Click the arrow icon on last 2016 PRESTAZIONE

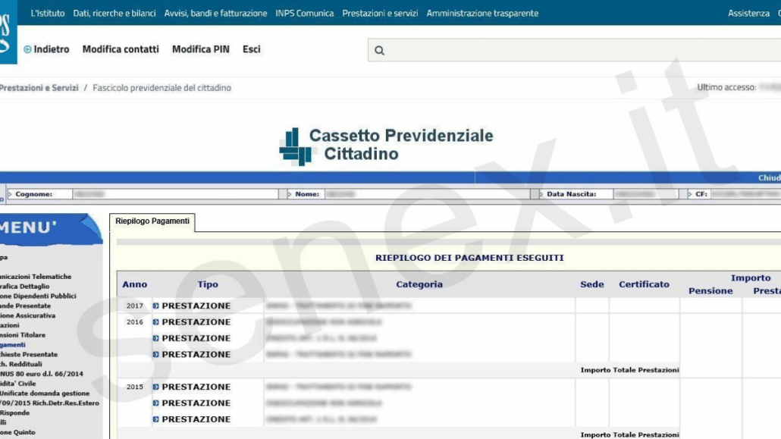tap(156, 355)
